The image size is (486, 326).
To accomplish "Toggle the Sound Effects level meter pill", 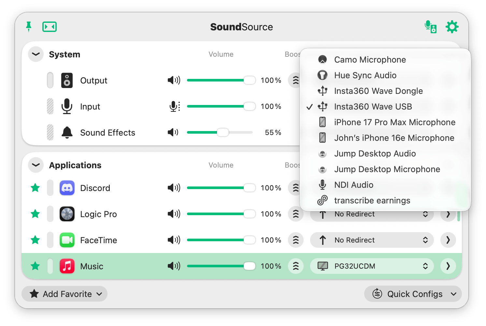I will tap(50, 132).
